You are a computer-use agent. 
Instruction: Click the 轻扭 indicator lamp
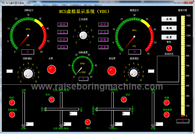pos(12,103)
